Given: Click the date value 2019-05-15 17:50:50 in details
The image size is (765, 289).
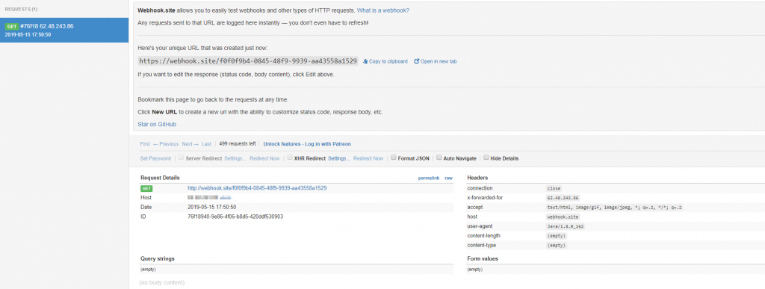Looking at the screenshot, I should pos(211,207).
